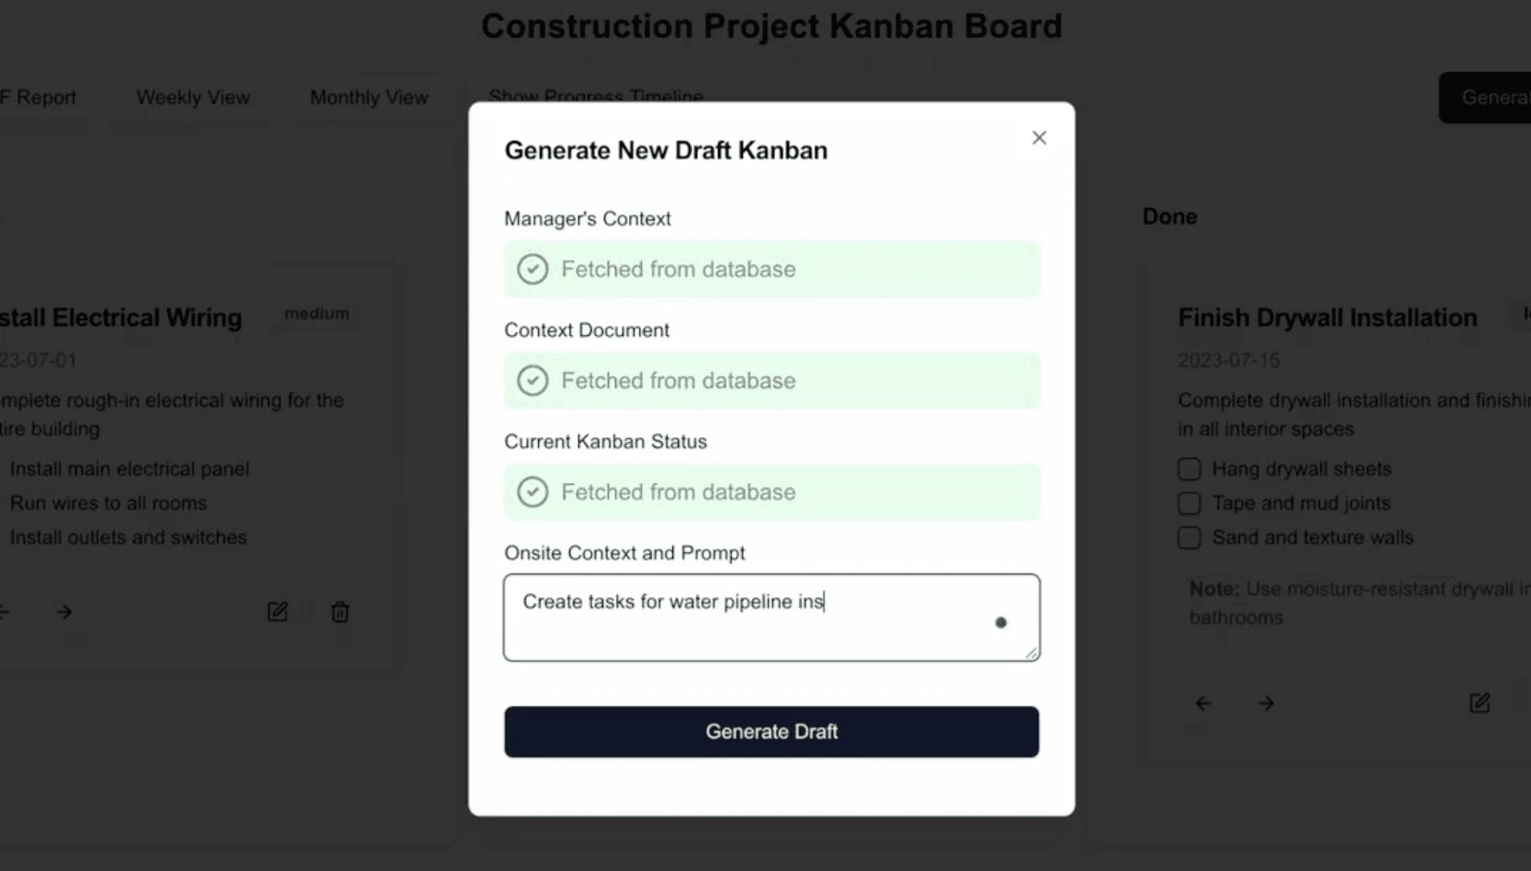Select the edit pencil icon on Install Electrical Wiring card
1531x871 pixels.
click(x=276, y=611)
